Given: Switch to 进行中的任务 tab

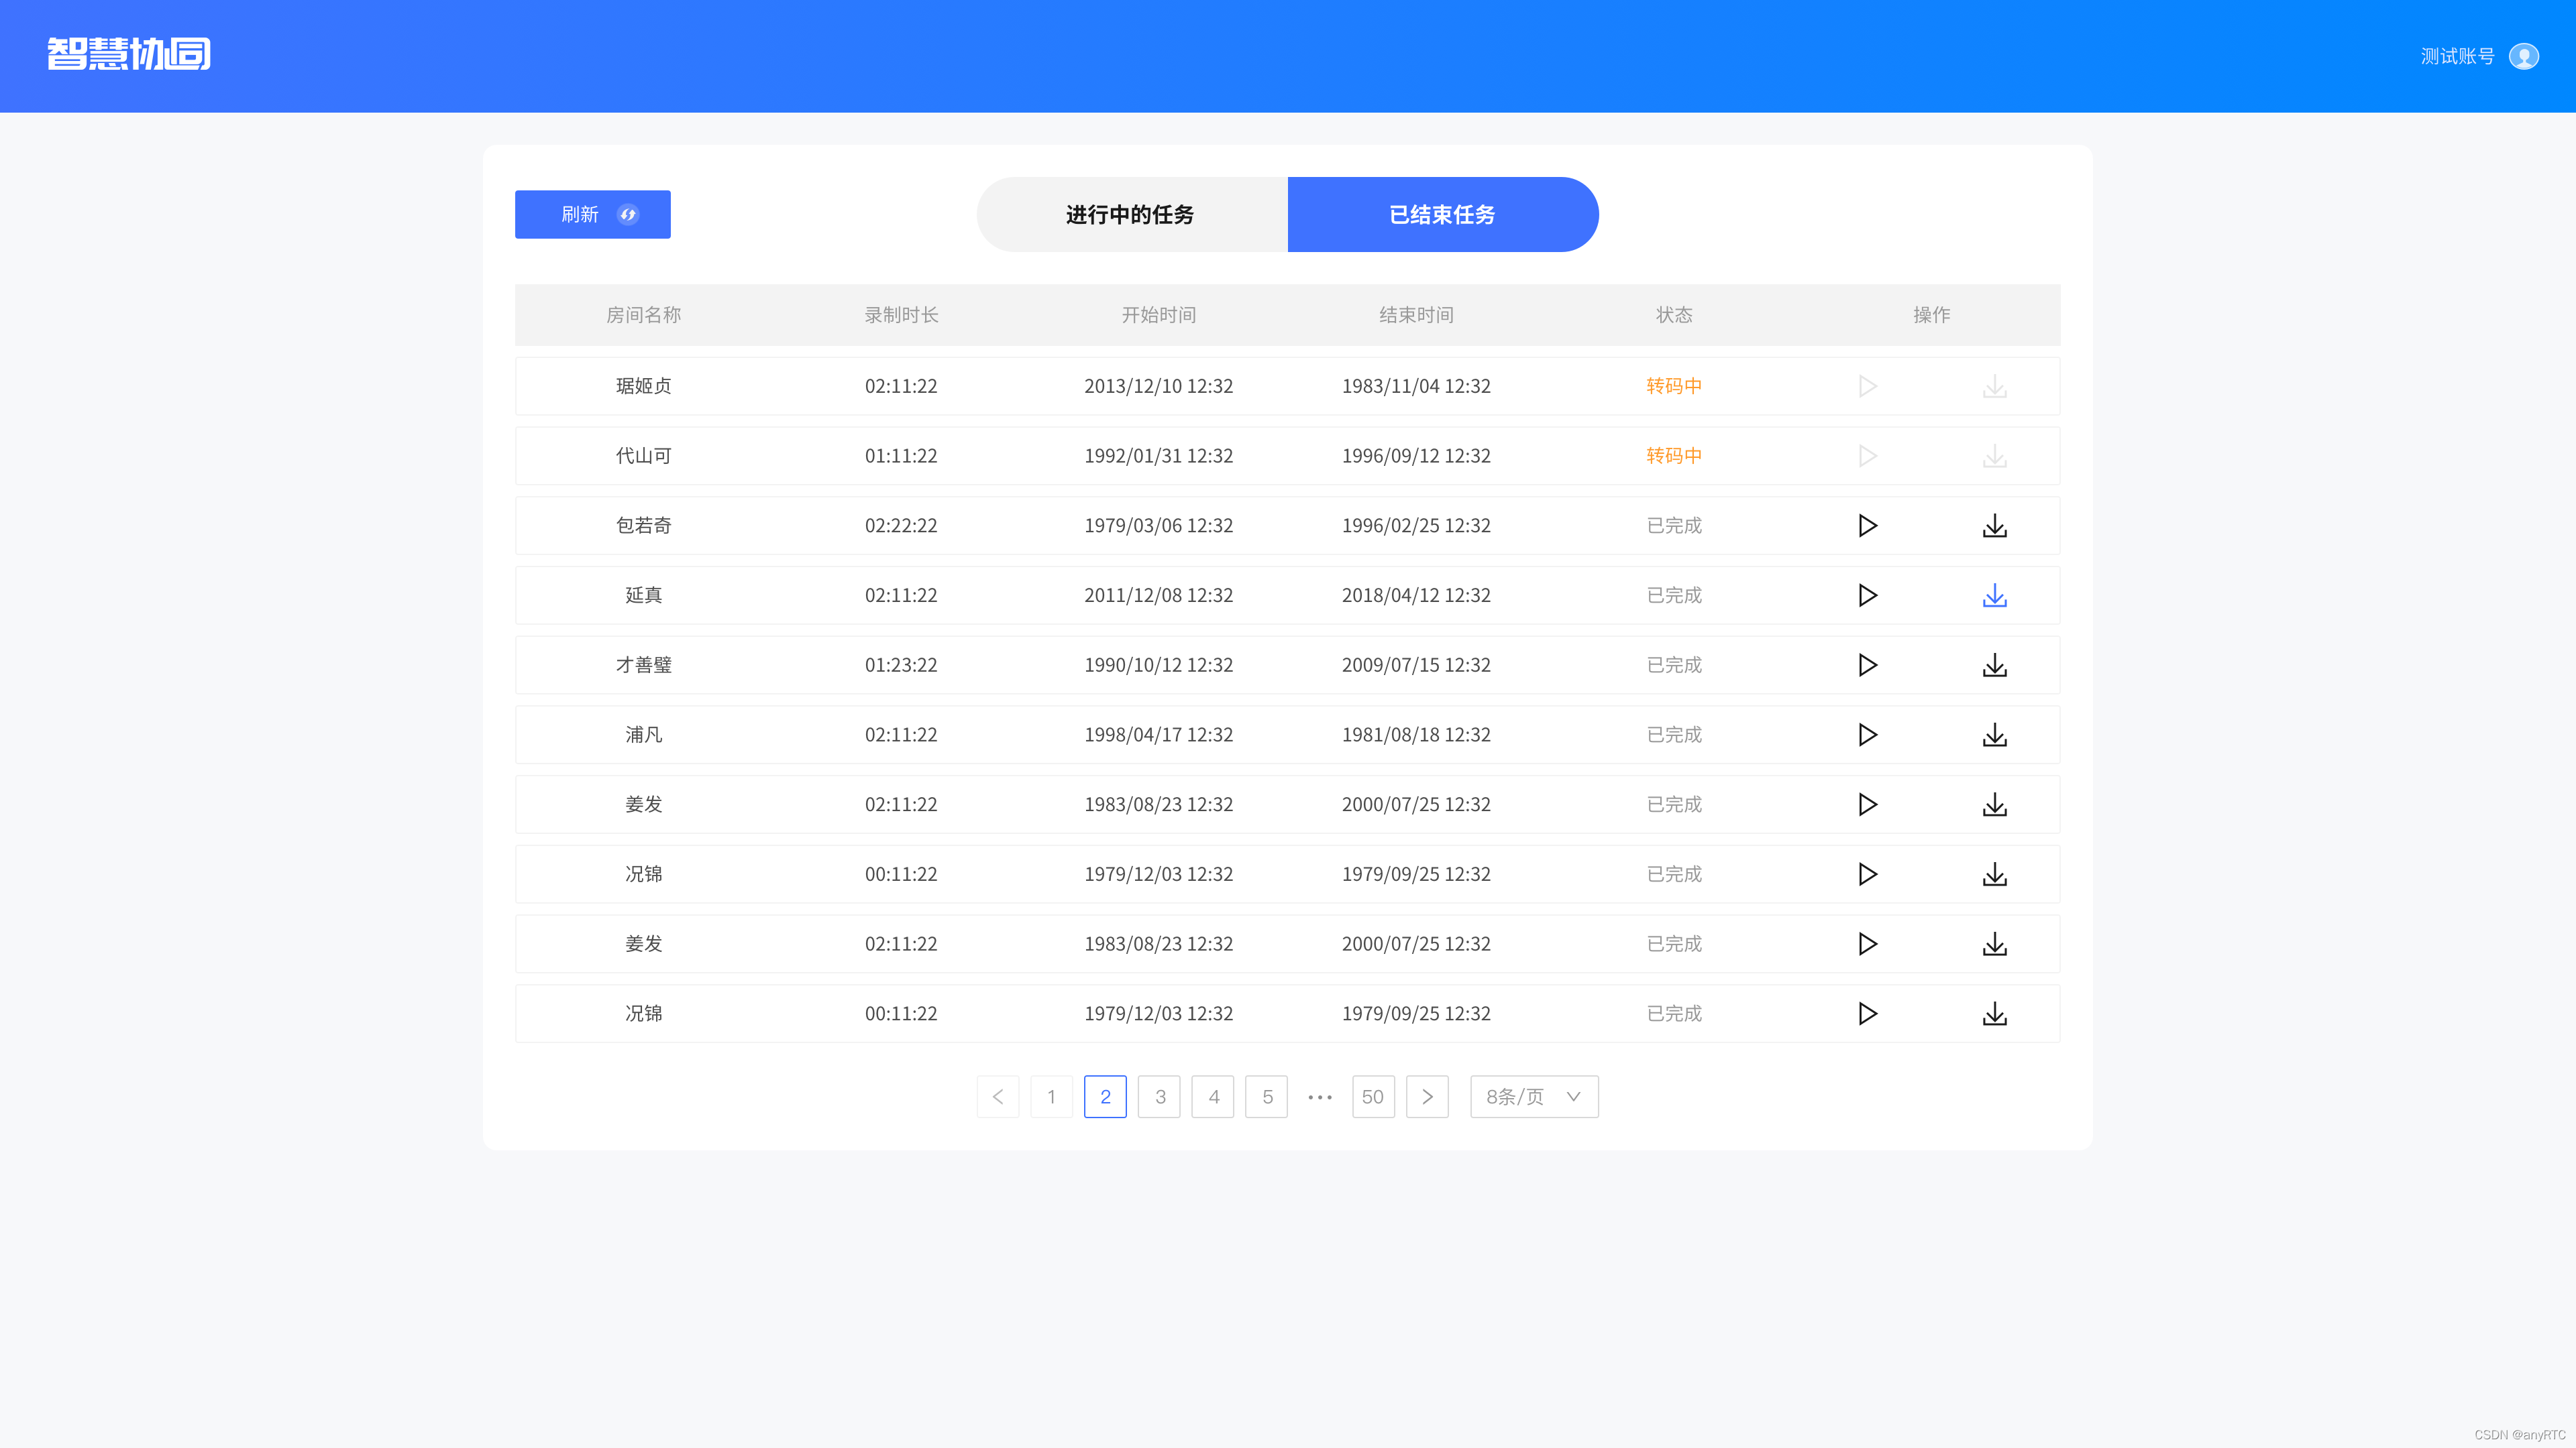Looking at the screenshot, I should click(x=1131, y=214).
